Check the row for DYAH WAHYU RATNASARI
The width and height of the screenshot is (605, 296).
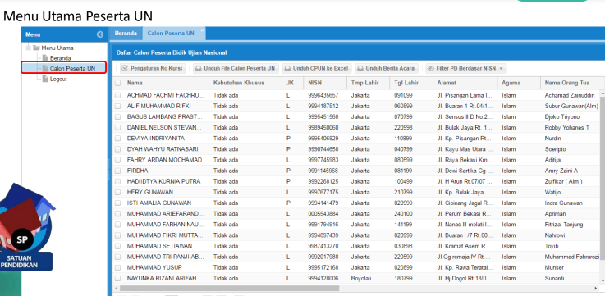coord(117,149)
